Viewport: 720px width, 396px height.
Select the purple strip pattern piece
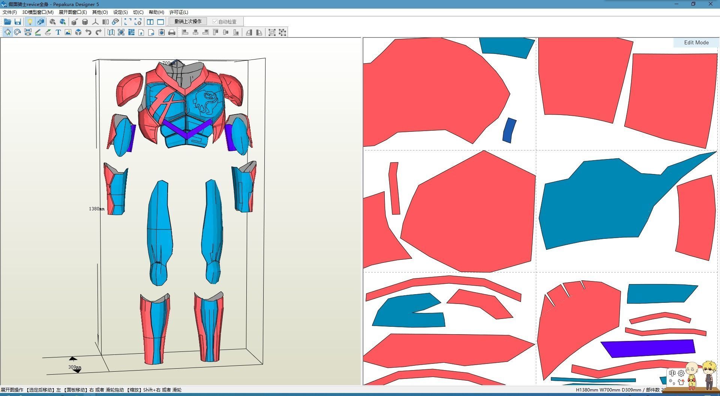pyautogui.click(x=648, y=348)
